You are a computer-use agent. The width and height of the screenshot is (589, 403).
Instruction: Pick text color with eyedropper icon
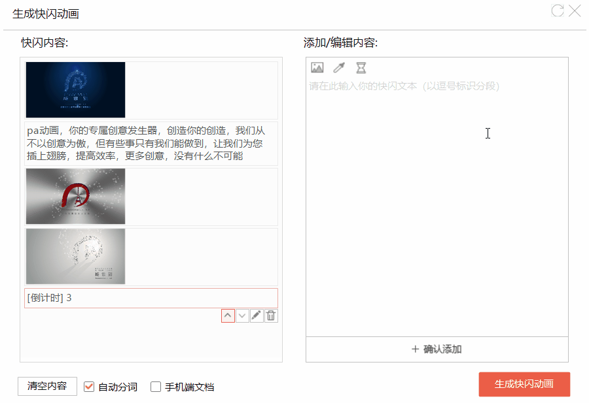point(339,67)
